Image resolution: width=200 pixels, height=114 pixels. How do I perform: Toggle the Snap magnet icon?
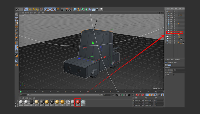pyautogui.click(x=16, y=55)
